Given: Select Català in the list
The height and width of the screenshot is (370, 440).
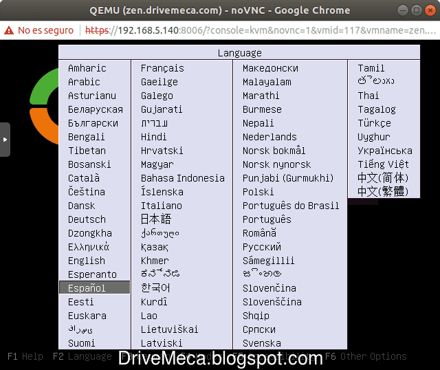Looking at the screenshot, I should 84,178.
